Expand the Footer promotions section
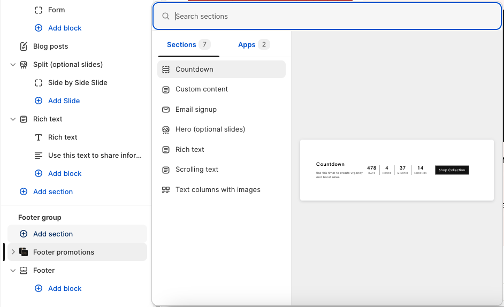504x307 pixels. [13, 252]
